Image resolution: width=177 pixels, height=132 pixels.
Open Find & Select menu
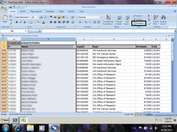[163, 20]
